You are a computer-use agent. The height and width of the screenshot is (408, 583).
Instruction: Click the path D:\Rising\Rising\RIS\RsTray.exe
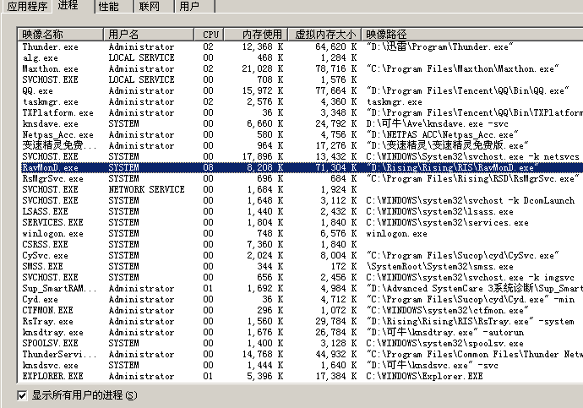tap(470, 322)
